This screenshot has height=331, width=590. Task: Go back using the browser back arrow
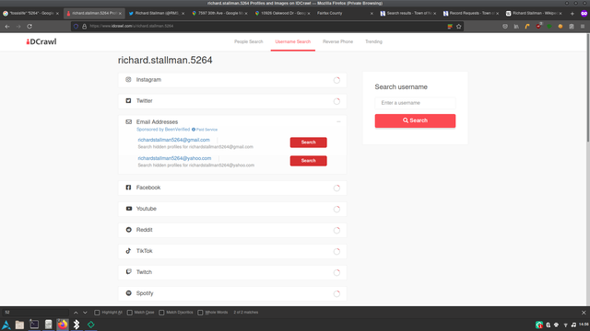click(7, 27)
